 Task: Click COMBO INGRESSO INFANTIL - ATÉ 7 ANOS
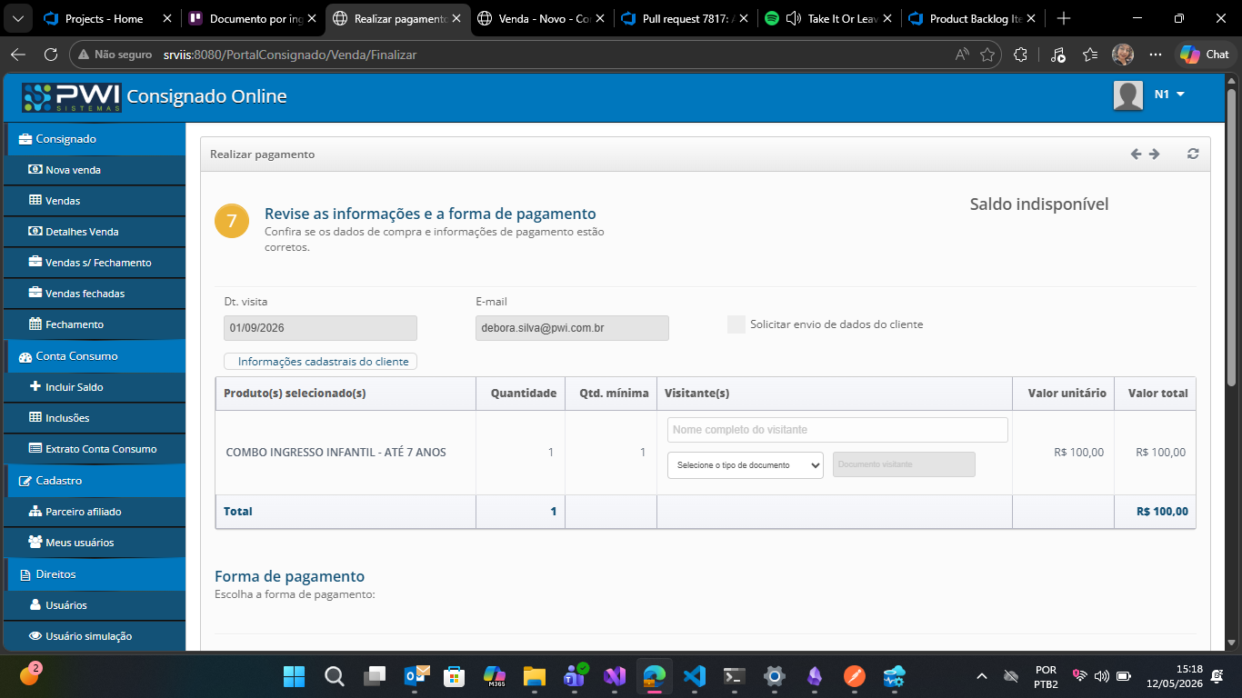tap(336, 453)
